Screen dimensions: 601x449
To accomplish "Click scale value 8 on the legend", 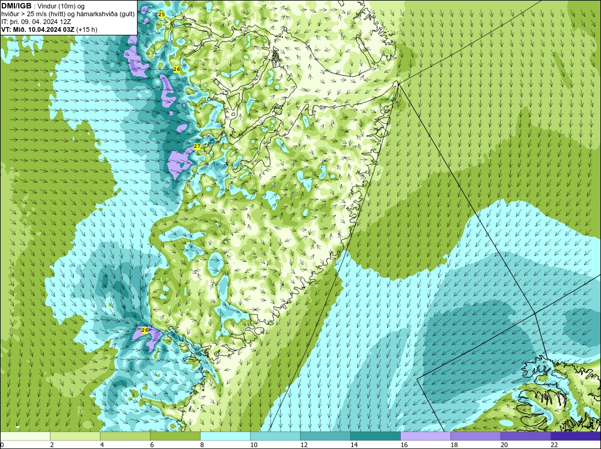I will [202, 445].
